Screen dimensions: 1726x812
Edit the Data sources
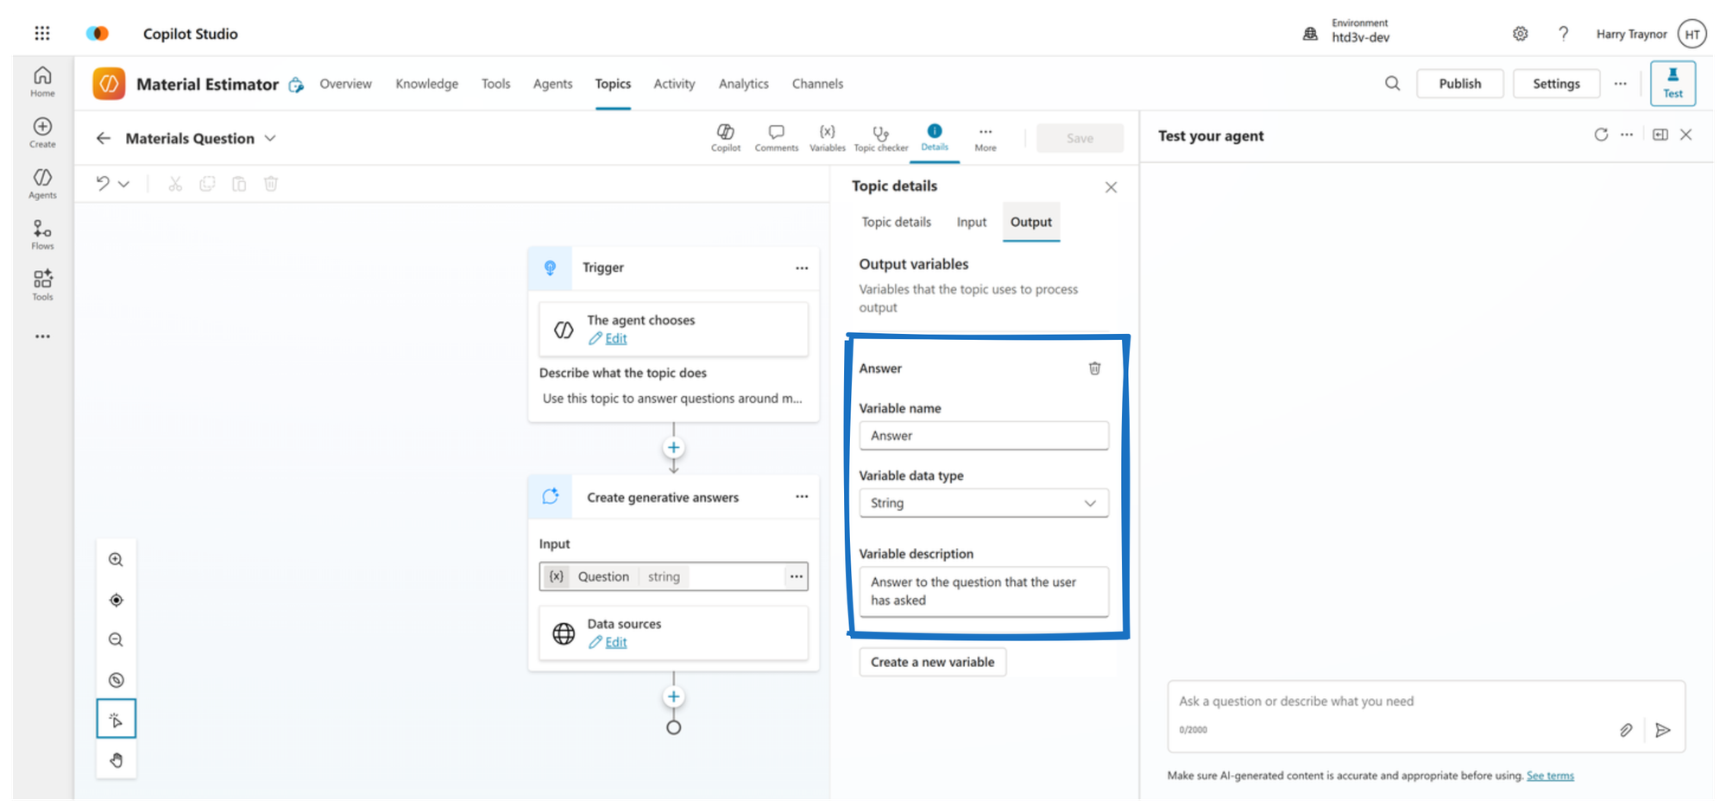click(x=615, y=642)
